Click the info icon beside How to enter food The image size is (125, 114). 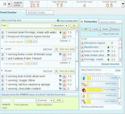pyautogui.click(x=58, y=21)
